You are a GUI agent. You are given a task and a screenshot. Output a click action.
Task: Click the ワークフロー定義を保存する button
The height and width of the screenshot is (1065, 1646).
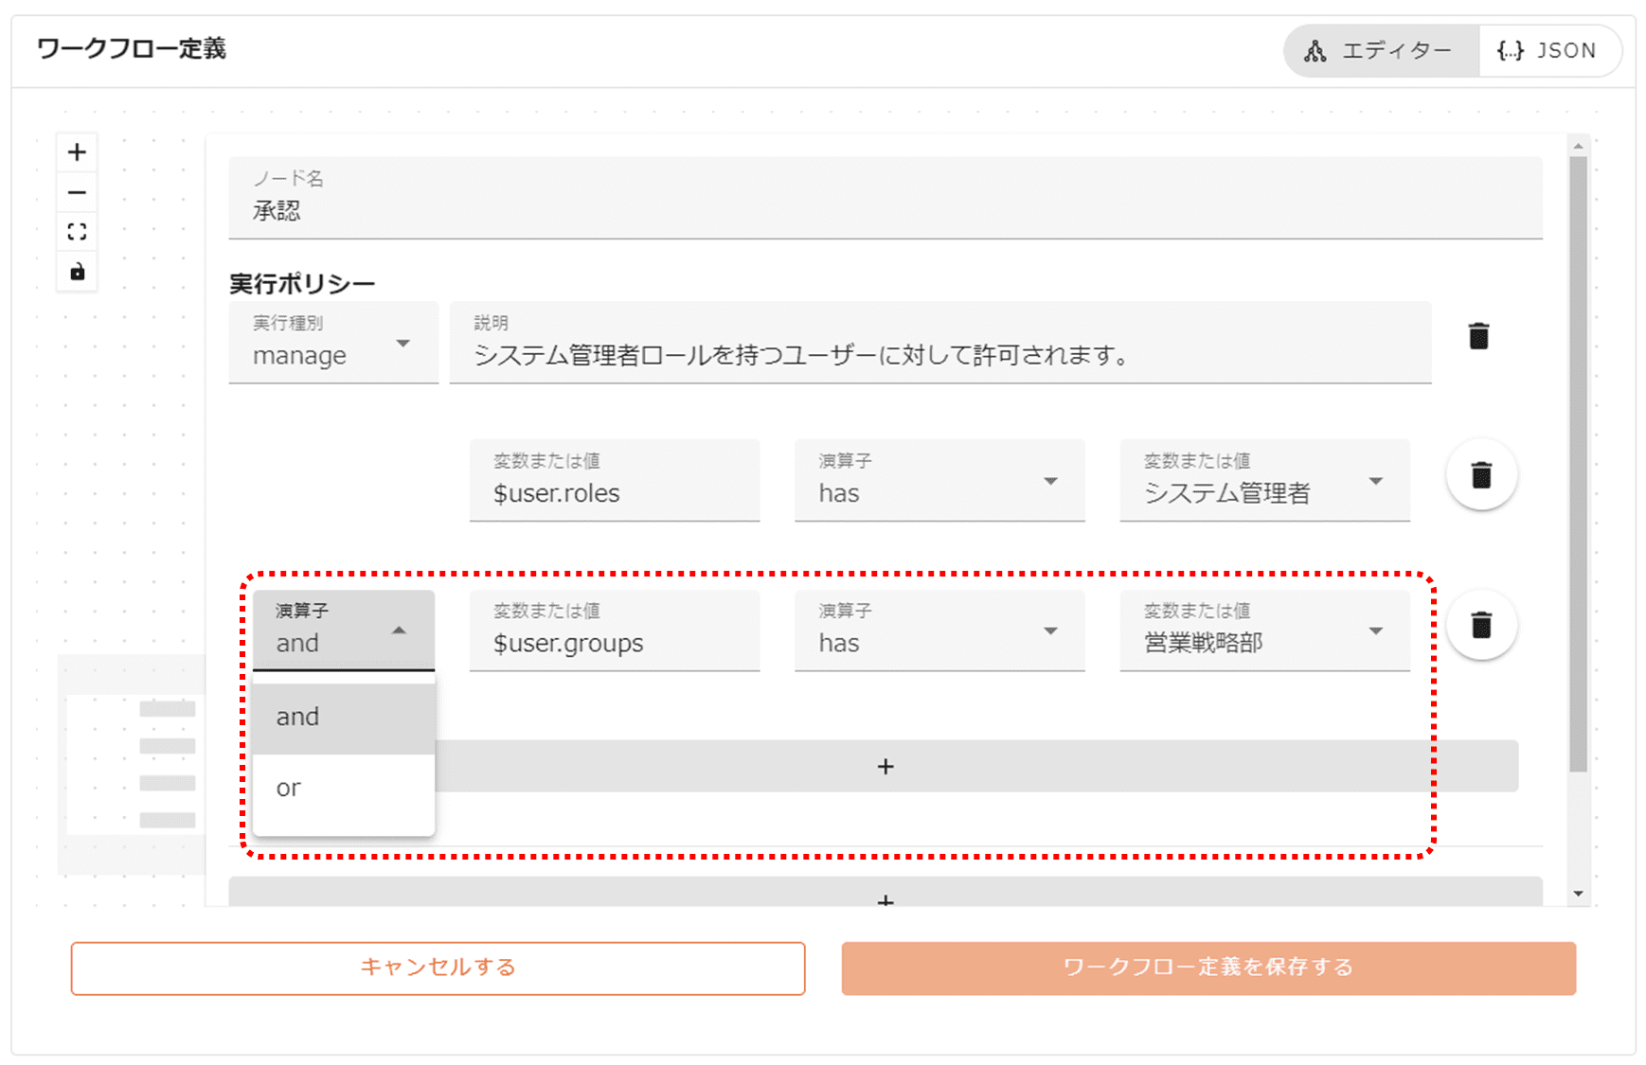(1208, 967)
